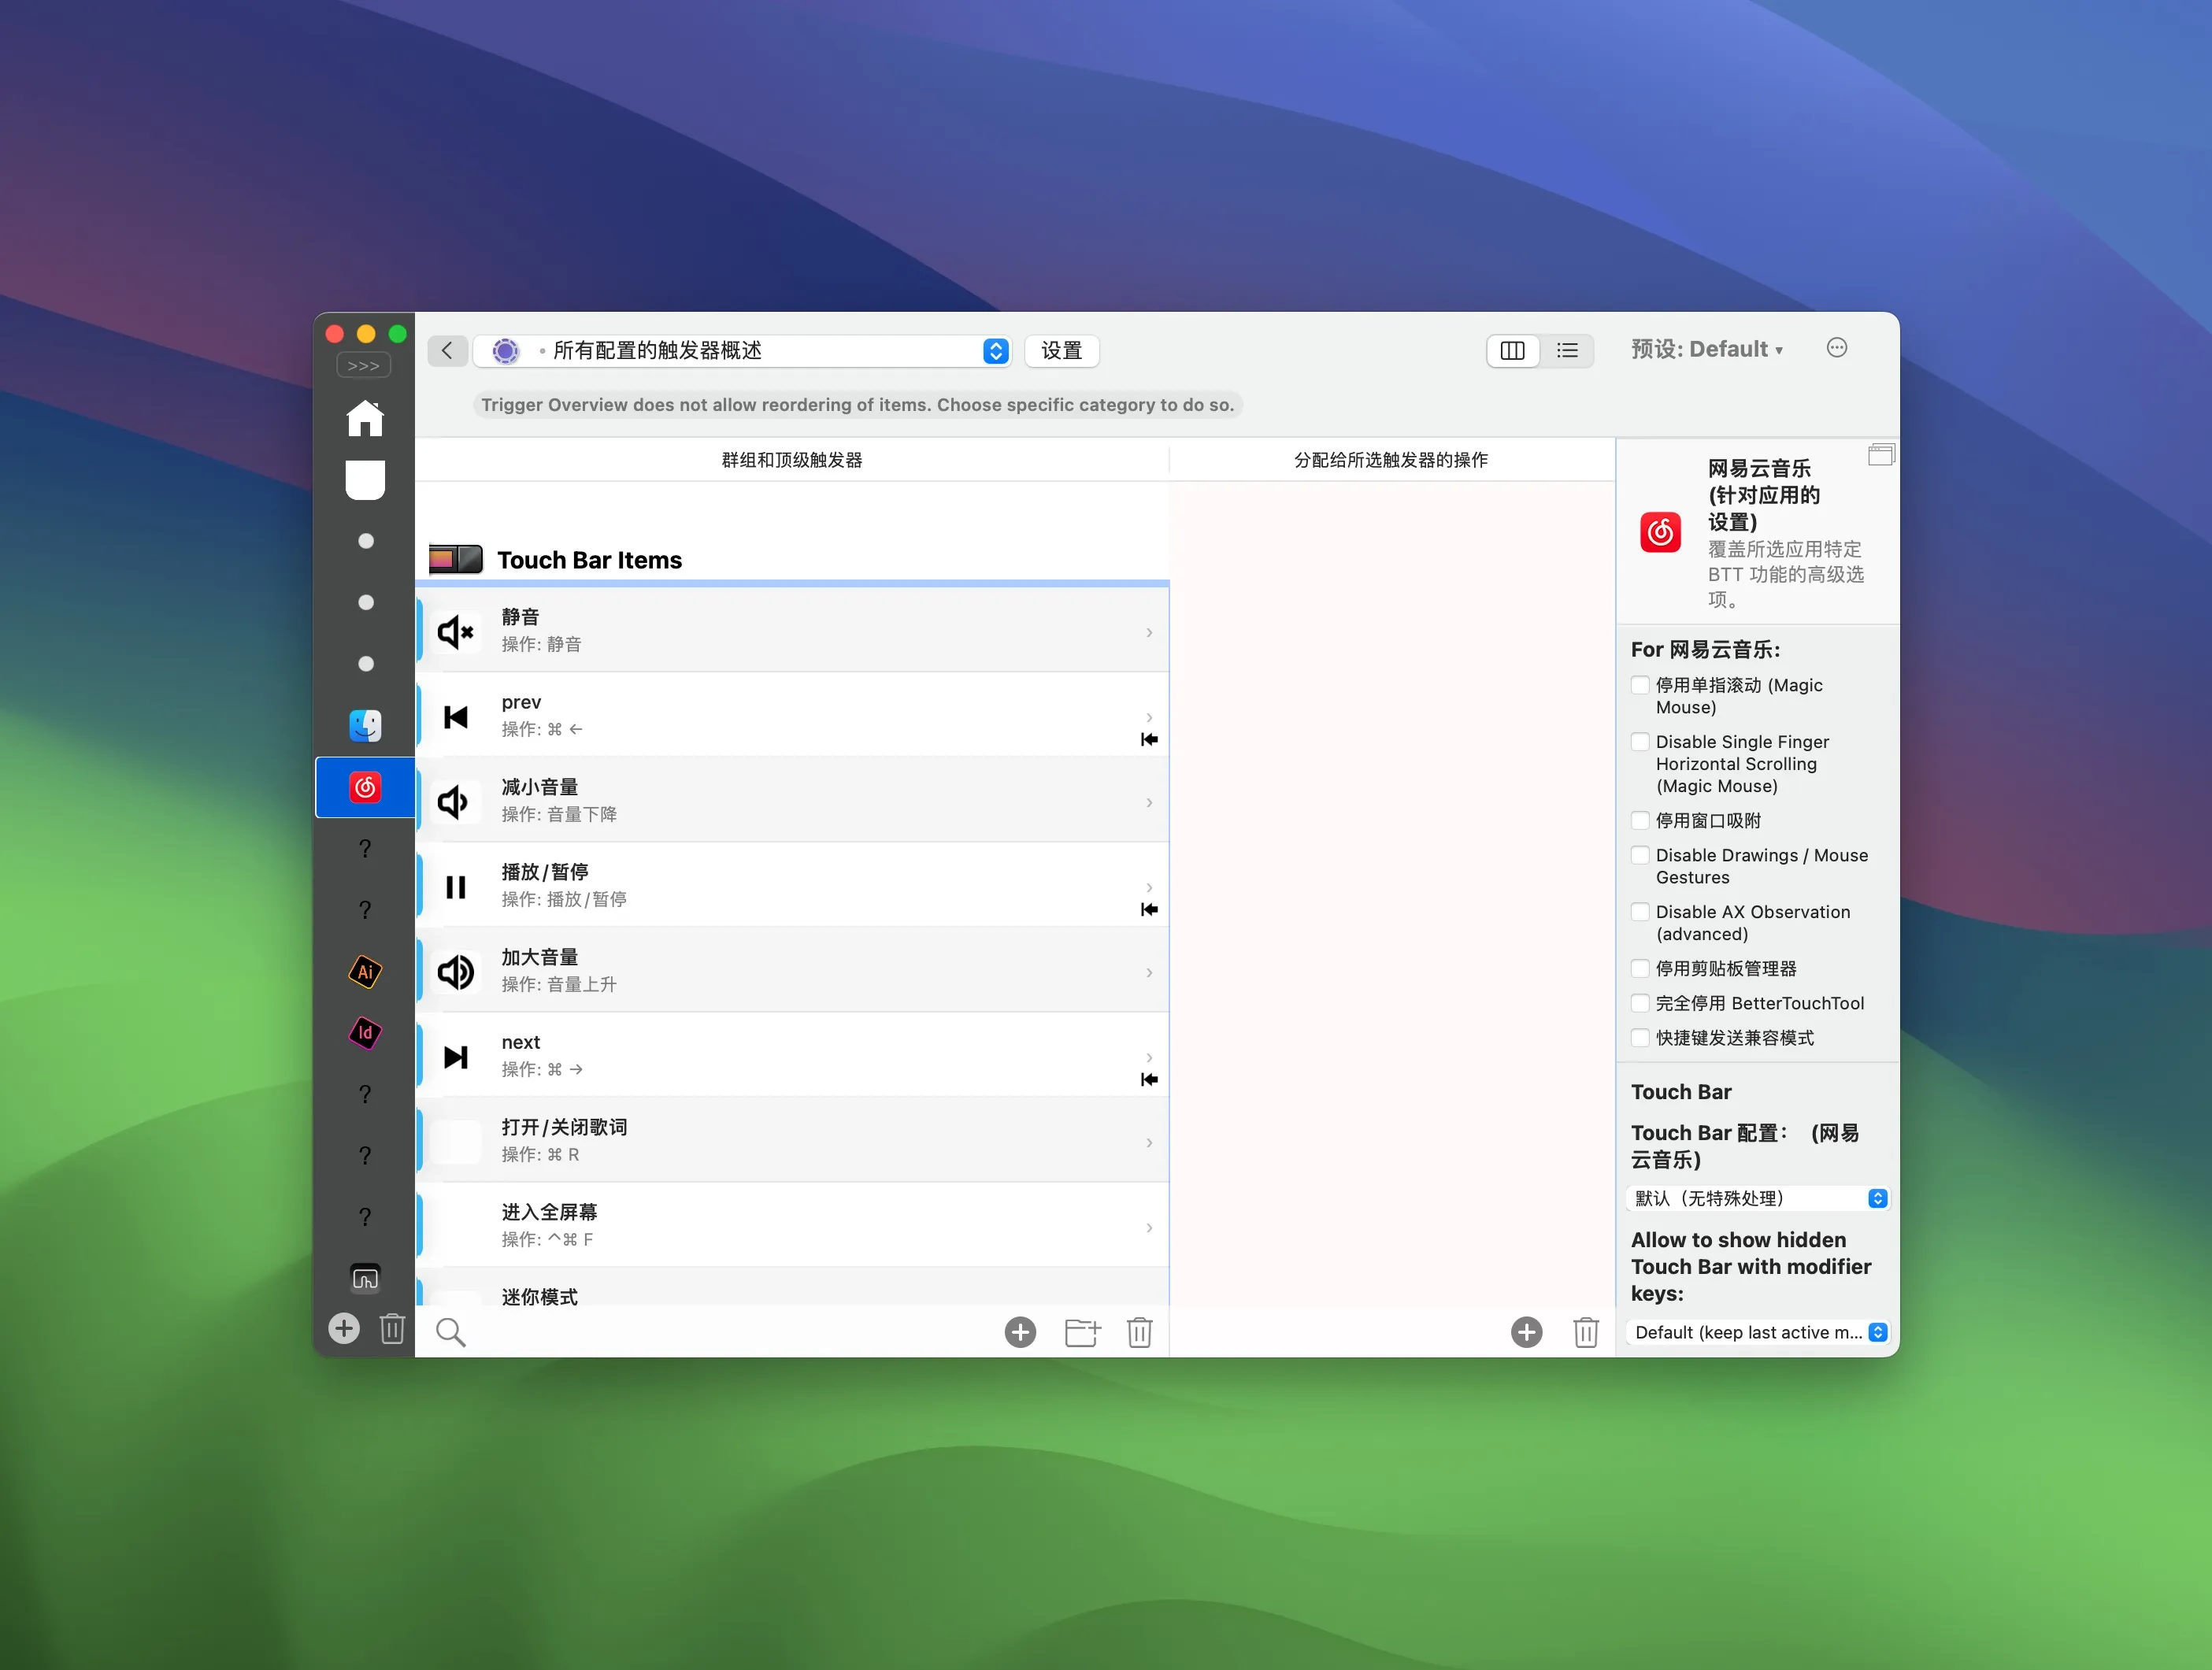Add a new action with the plus button
This screenshot has width=2212, height=1670.
pyautogui.click(x=1525, y=1332)
